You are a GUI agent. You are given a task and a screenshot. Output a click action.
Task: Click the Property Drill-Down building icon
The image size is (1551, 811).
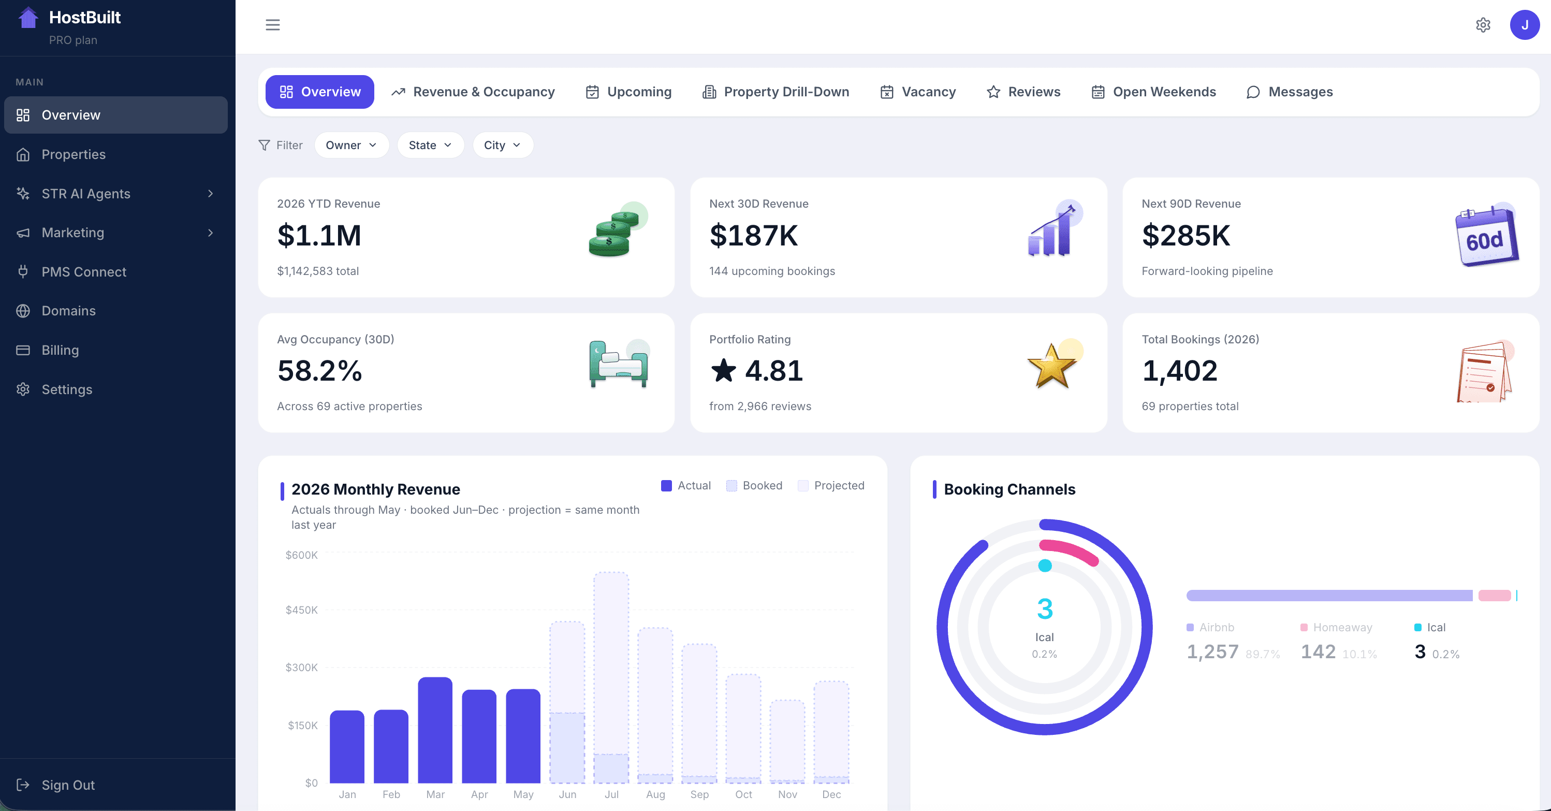(x=709, y=92)
